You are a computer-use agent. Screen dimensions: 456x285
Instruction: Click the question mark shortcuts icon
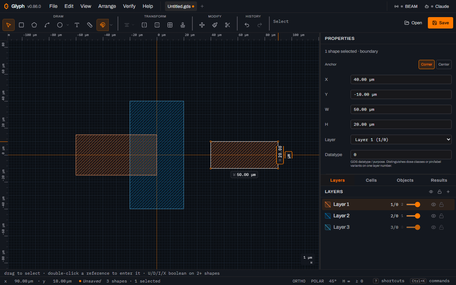click(376, 281)
